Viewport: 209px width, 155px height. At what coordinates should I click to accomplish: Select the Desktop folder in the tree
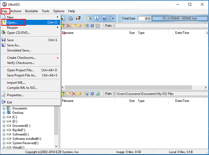pos(18,113)
